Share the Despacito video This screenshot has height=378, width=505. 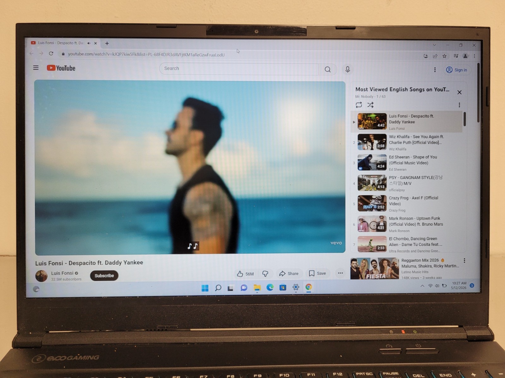289,274
